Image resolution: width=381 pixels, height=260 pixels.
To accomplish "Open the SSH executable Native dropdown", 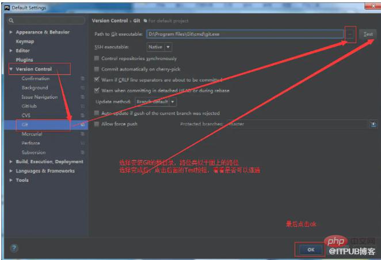I will tap(159, 47).
